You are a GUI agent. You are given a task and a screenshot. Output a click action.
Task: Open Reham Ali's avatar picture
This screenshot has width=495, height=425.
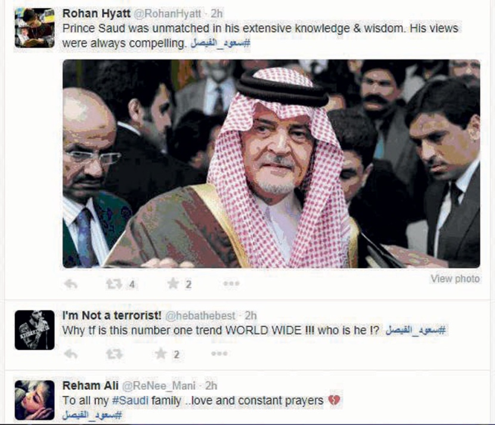point(35,400)
